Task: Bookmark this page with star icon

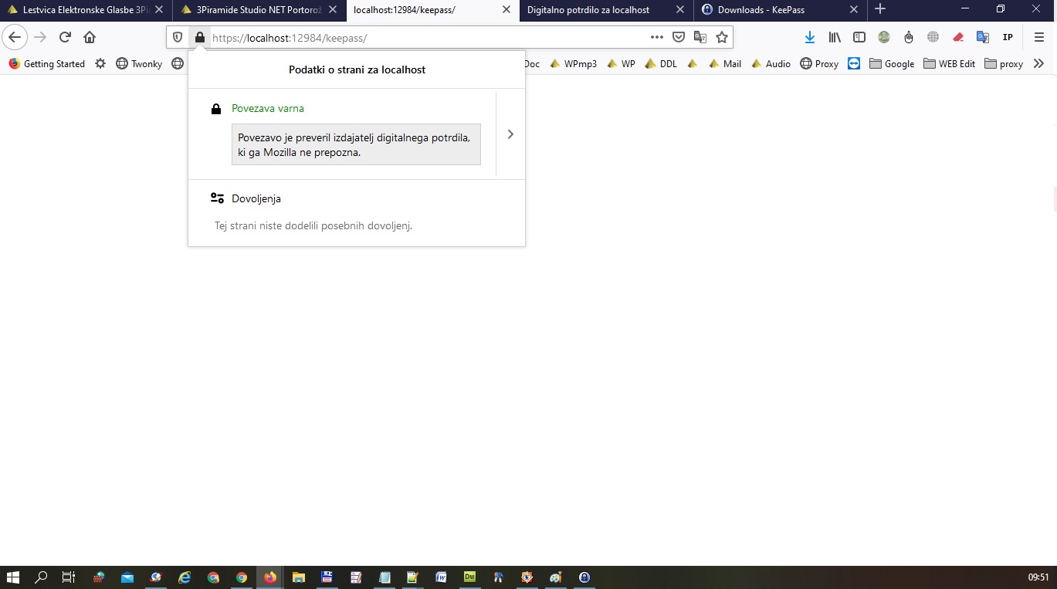Action: coord(722,37)
